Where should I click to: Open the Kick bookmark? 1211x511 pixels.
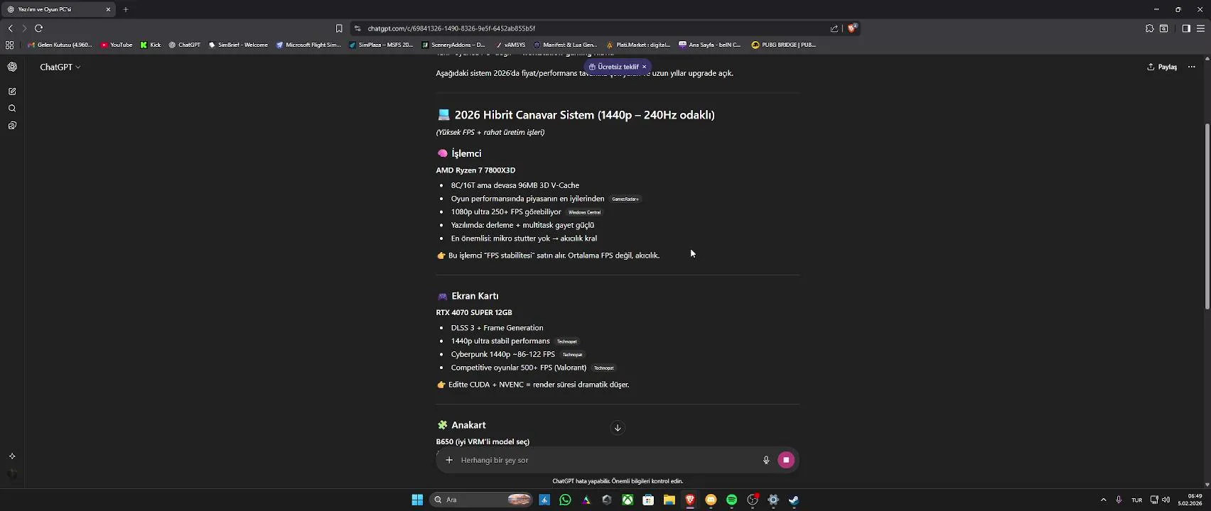coord(151,45)
